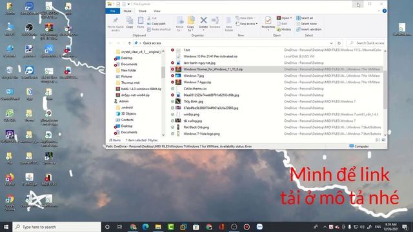This screenshot has height=232, width=413.
Task: Select the Windows 7.jpg file
Action: [x=276, y=76]
